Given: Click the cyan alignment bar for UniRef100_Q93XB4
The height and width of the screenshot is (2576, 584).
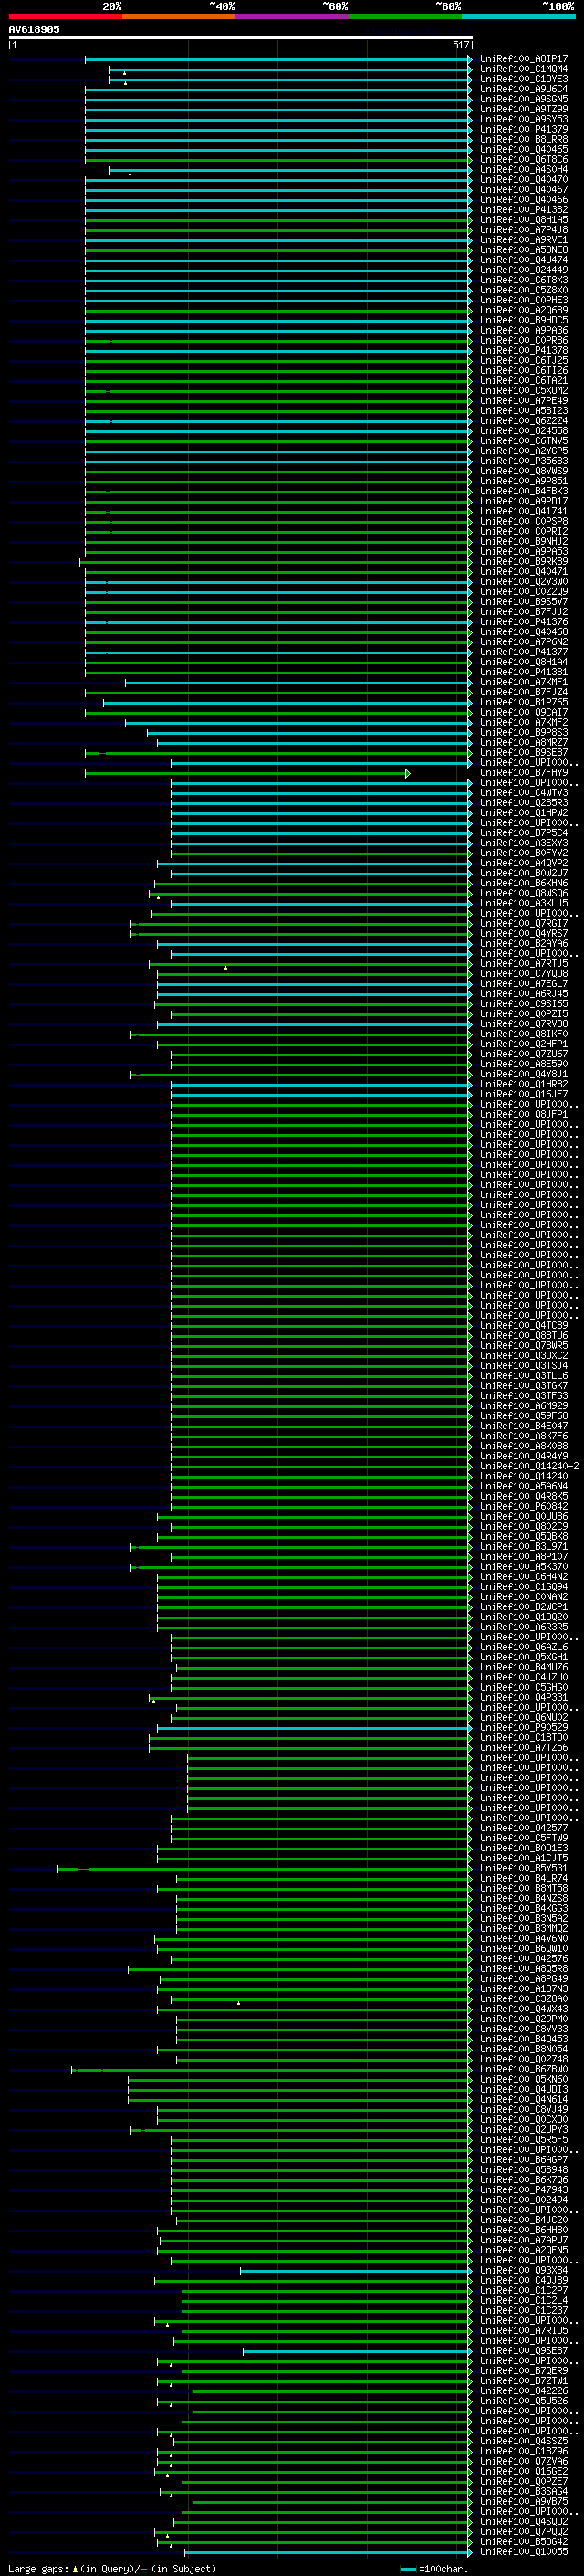Looking at the screenshot, I should (x=355, y=2271).
